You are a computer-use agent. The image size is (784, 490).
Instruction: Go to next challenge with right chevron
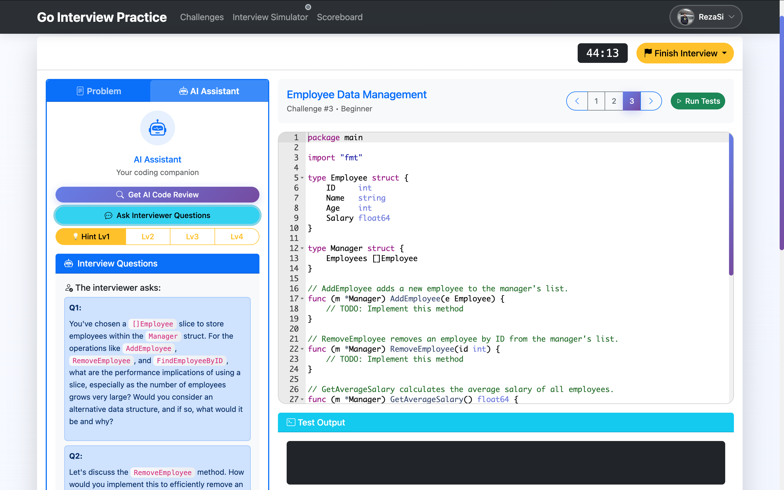(x=651, y=101)
